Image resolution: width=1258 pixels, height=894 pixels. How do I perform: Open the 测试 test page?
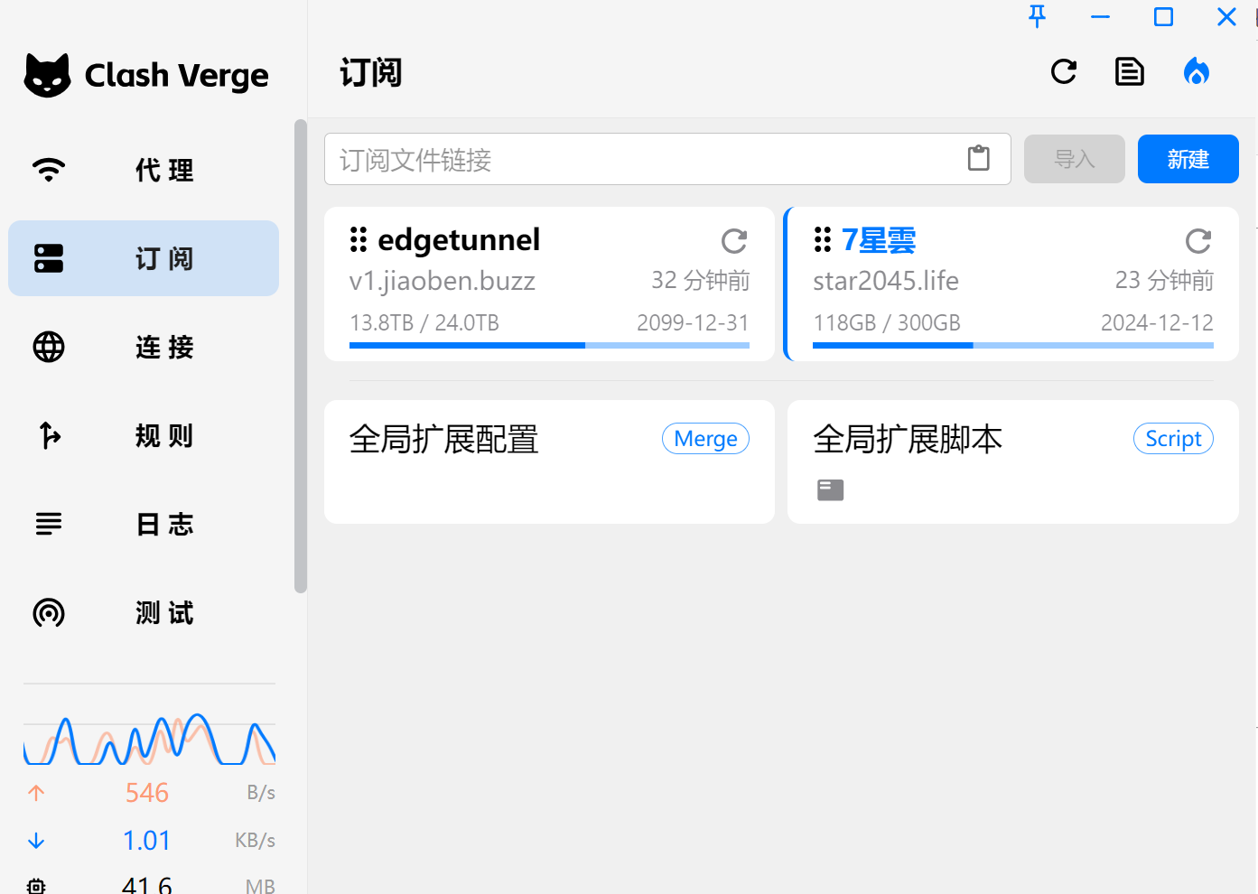tap(144, 612)
